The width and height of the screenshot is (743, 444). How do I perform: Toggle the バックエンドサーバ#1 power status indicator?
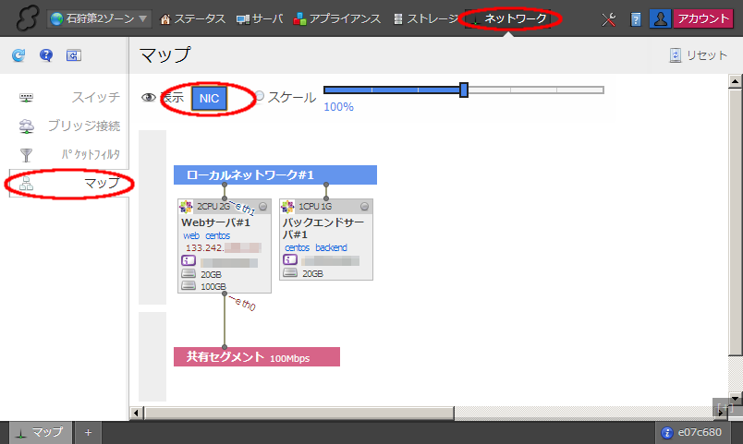click(364, 206)
